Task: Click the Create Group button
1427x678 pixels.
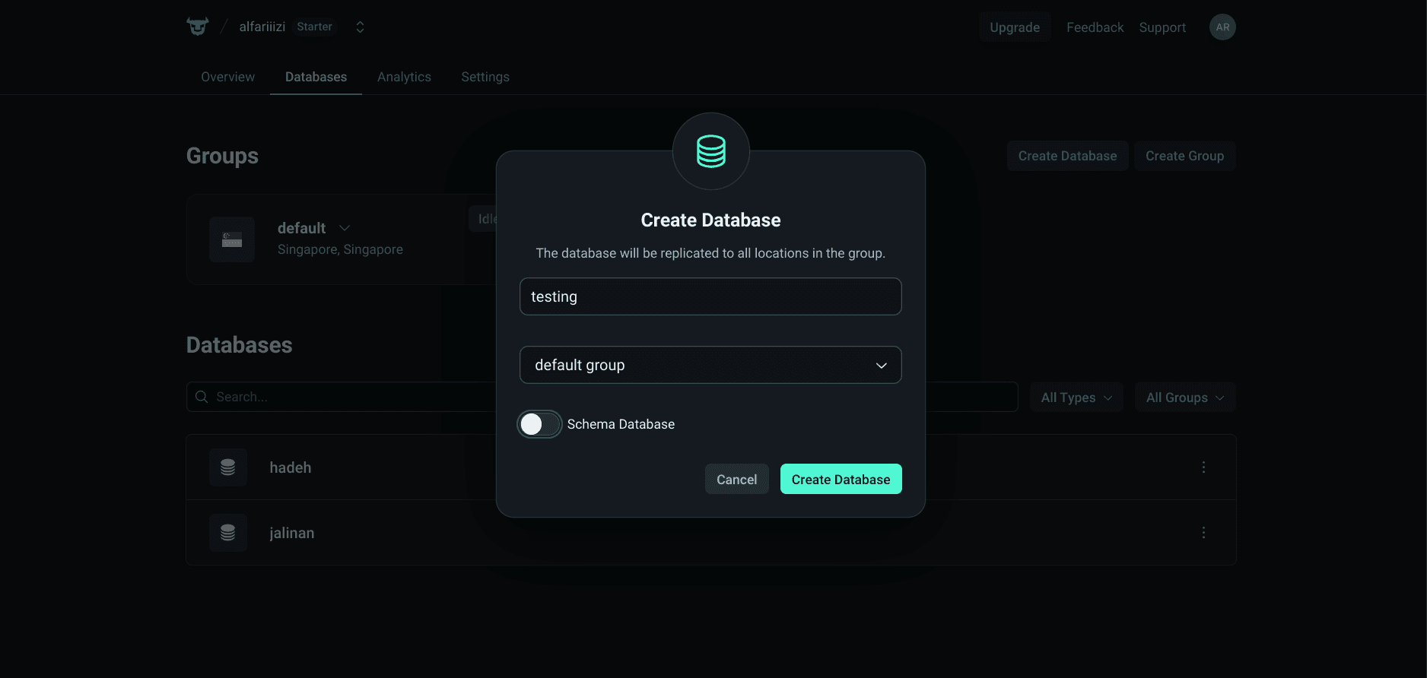Action: pyautogui.click(x=1184, y=156)
